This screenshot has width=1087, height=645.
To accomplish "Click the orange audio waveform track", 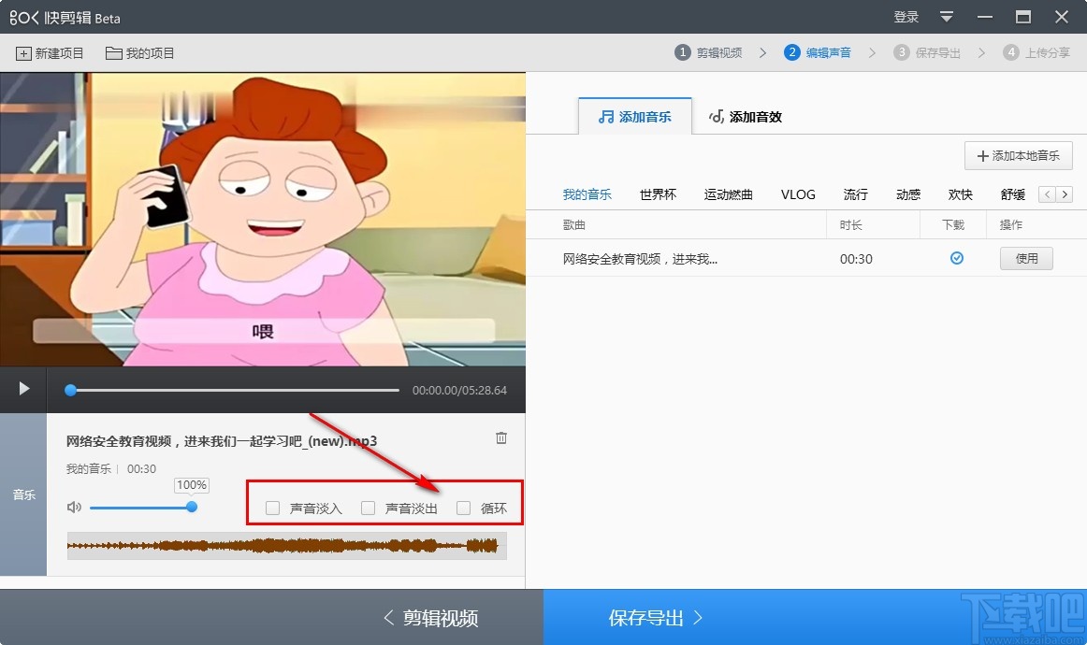I will (287, 546).
